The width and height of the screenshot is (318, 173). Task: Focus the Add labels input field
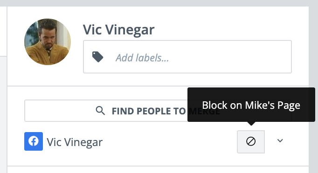click(x=187, y=57)
